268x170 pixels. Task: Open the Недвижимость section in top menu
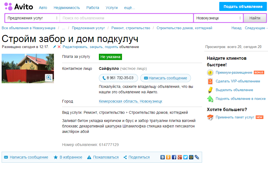67,8
